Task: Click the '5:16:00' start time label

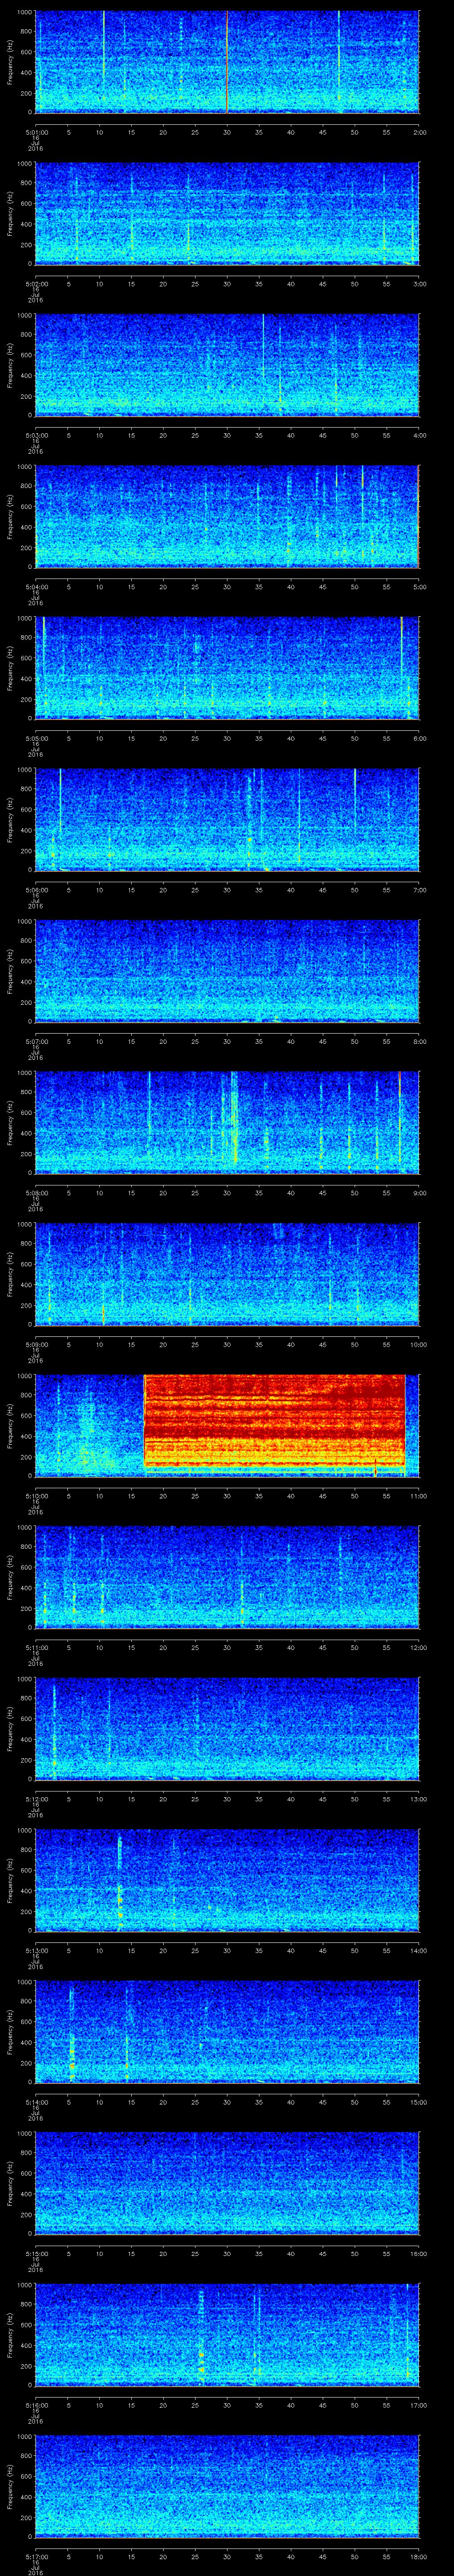Action: coord(36,2405)
